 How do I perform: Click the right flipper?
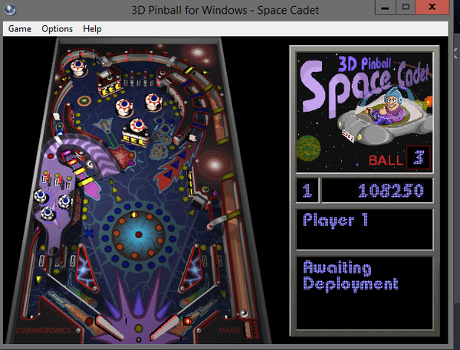(x=166, y=328)
